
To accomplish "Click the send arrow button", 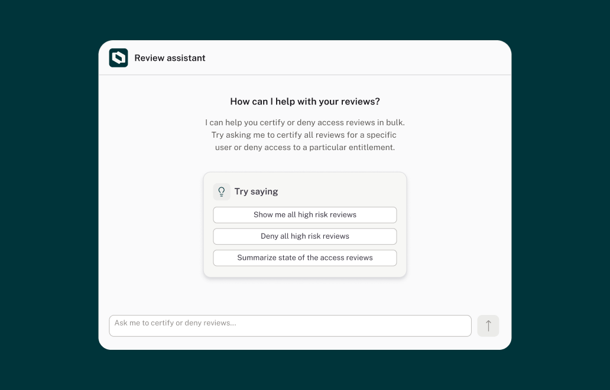I will 488,326.
